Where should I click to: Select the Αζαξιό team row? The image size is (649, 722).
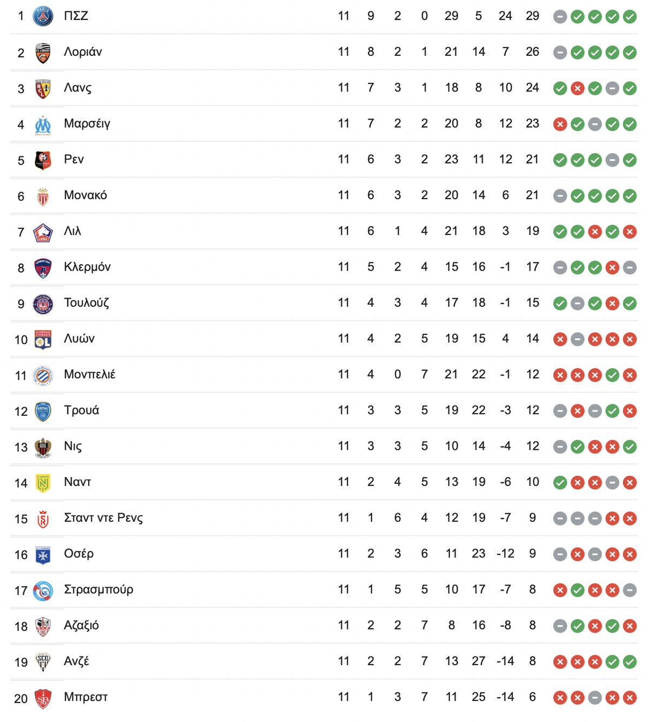[325, 626]
